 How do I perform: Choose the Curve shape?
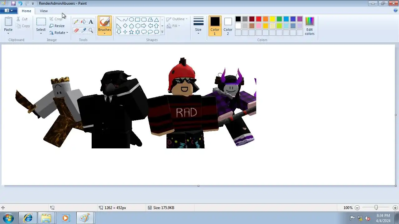point(125,20)
